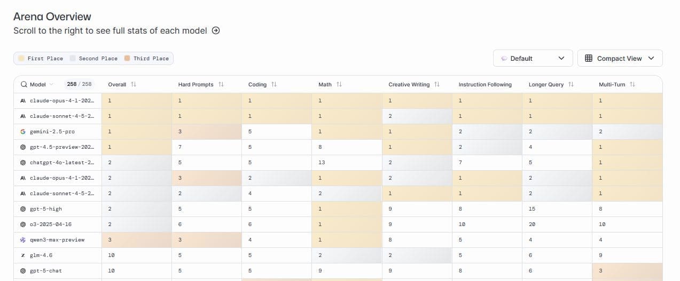
Task: Sort by Overall using its sort arrows
Action: (134, 84)
